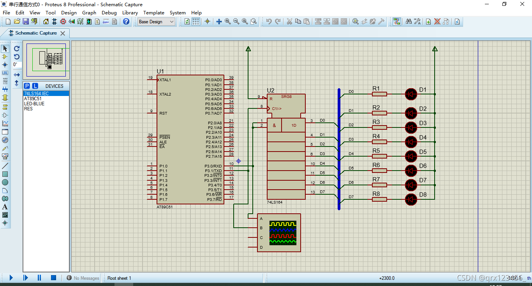This screenshot has width=532, height=286.
Task: Click the Rotate Anti-Clockwise icon
Action: (17, 57)
